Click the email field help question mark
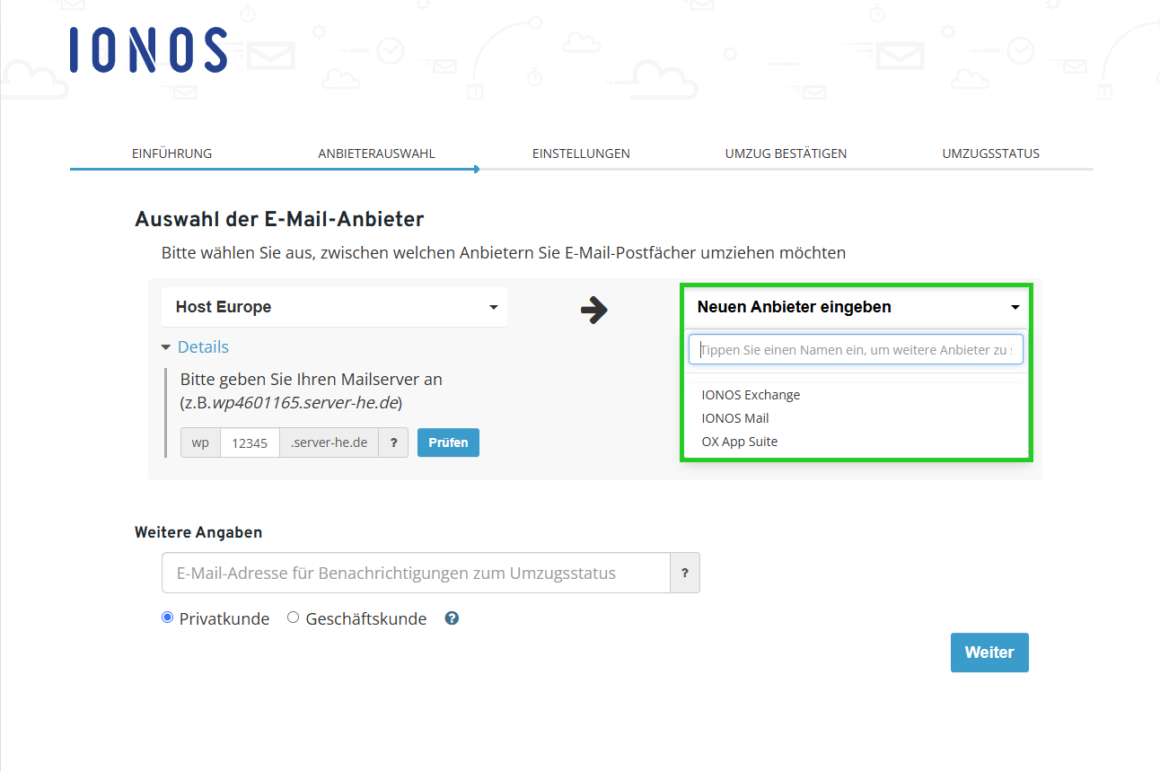The image size is (1160, 771). click(685, 573)
